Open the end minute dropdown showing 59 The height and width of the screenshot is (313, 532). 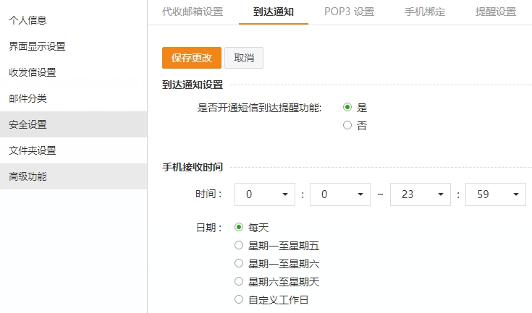(x=495, y=194)
